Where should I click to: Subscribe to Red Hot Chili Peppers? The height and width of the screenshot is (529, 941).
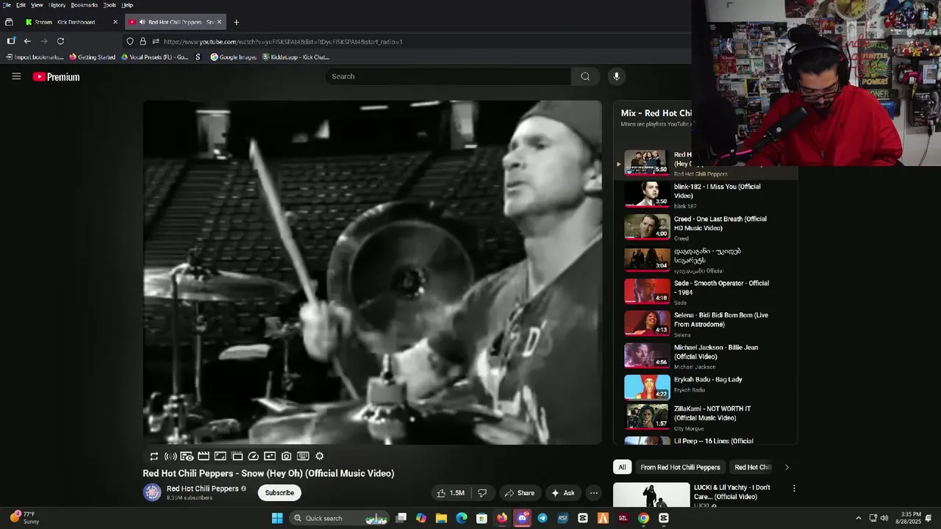coord(279,493)
